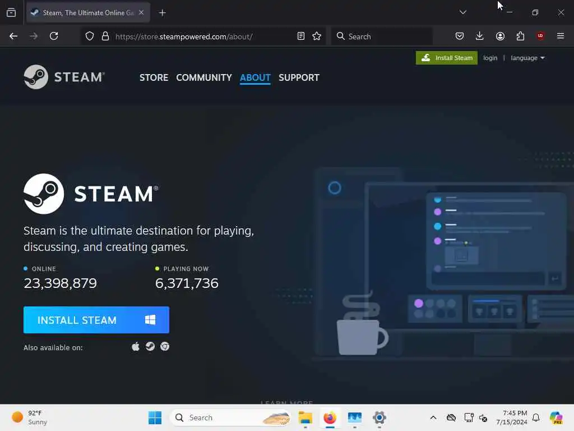
Task: Open the extensions puzzle icon
Action: click(520, 36)
